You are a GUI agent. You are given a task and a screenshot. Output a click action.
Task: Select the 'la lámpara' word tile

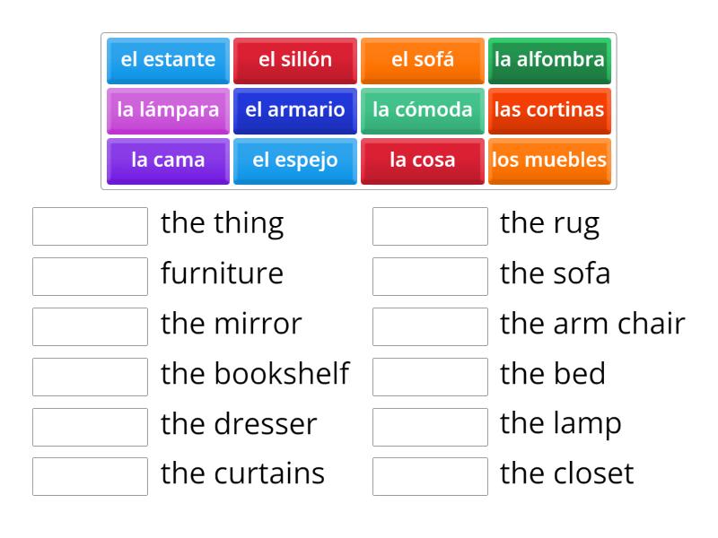tap(167, 110)
